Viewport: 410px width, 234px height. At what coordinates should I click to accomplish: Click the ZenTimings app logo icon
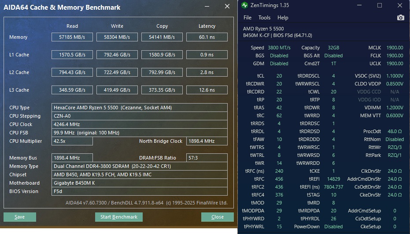[x=244, y=5]
